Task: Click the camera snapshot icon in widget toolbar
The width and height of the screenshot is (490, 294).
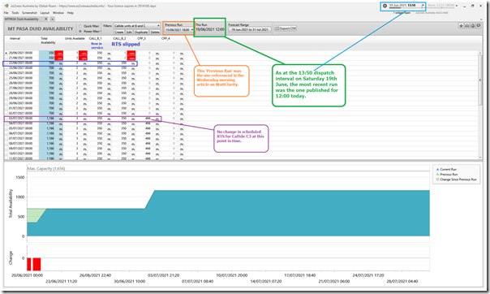Action: coord(466,26)
